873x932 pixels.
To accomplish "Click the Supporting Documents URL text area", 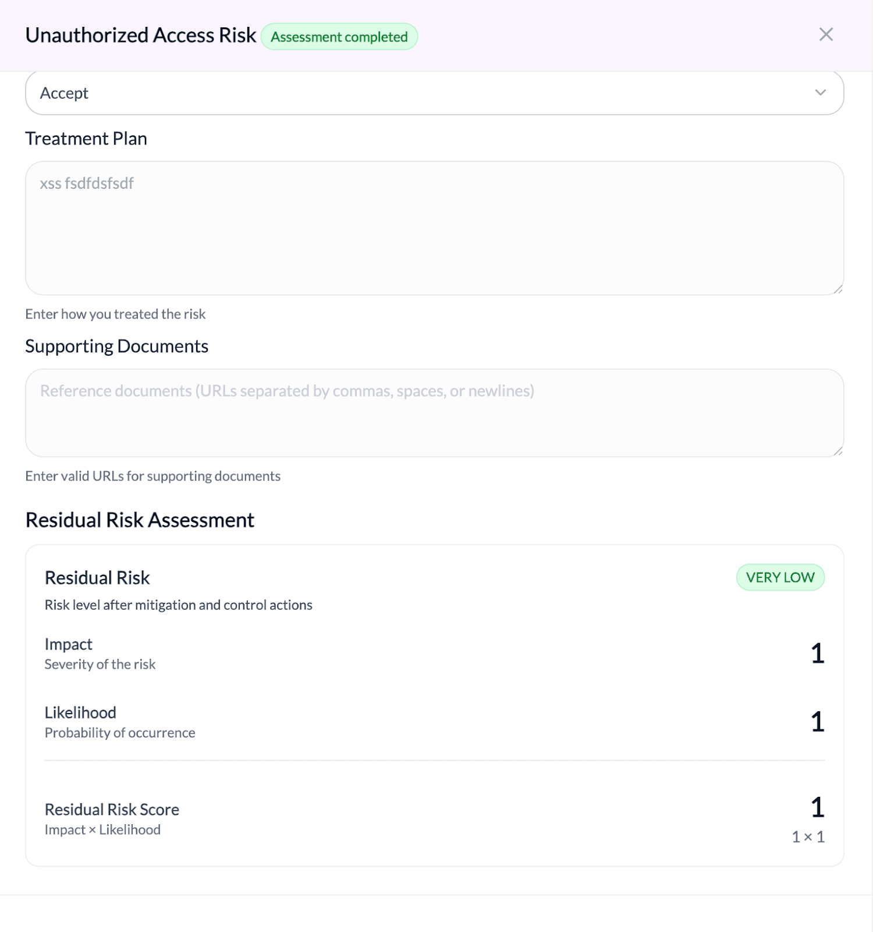I will tap(434, 412).
